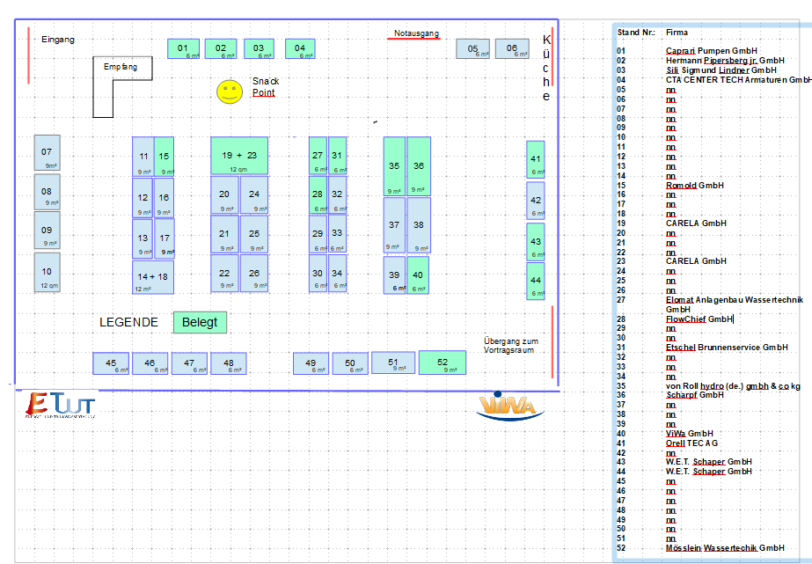Select the combined booth 14 + 18

click(153, 277)
